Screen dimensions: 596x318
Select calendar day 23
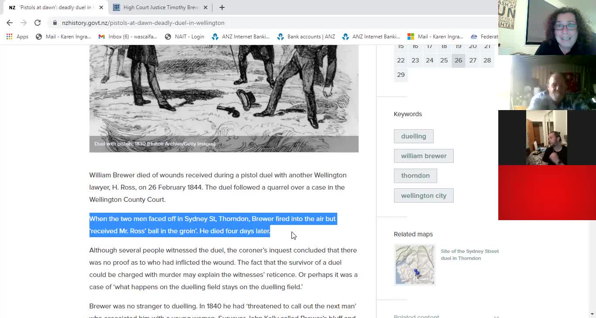click(415, 60)
